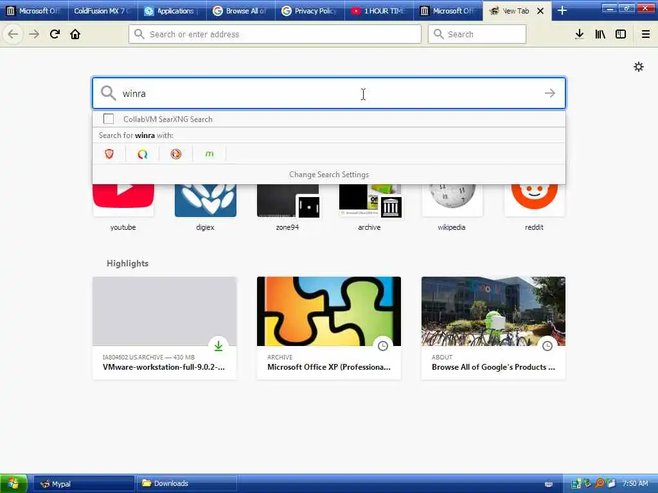Switch to the first Microsoft Of tab
This screenshot has height=493, width=658.
[35, 11]
